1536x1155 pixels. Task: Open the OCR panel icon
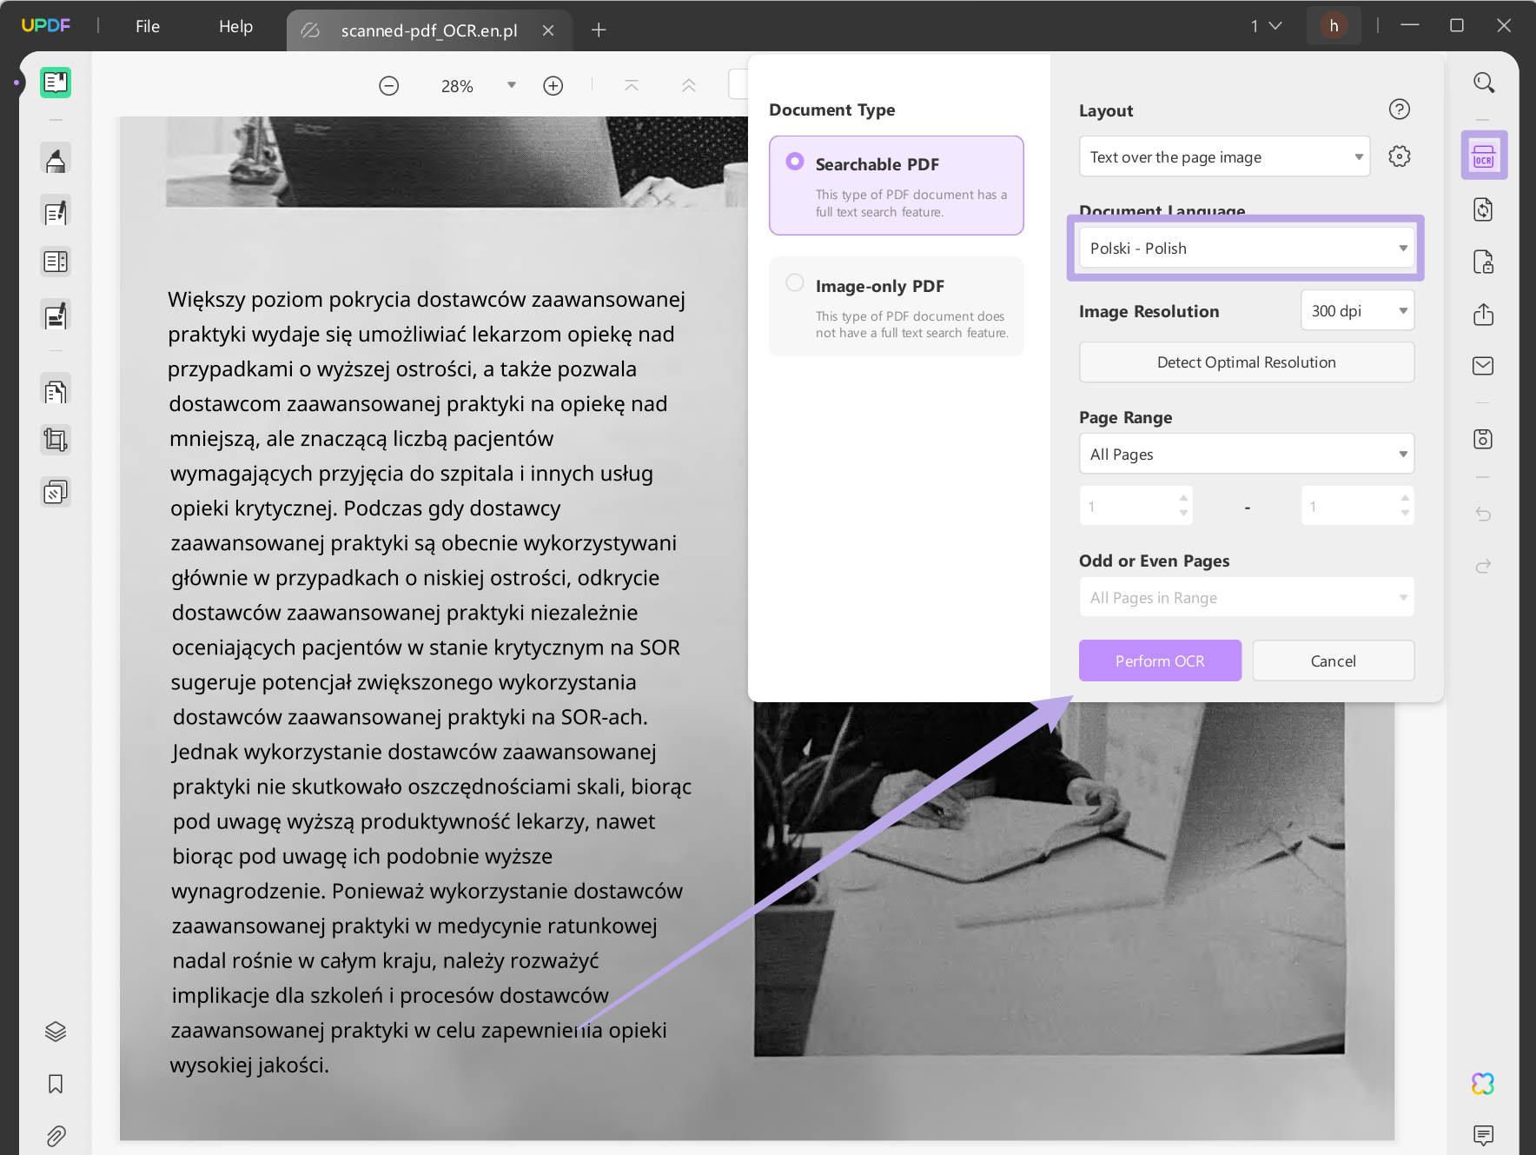1484,155
